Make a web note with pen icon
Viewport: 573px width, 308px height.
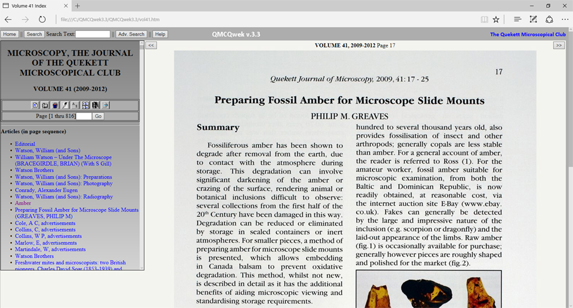click(533, 19)
